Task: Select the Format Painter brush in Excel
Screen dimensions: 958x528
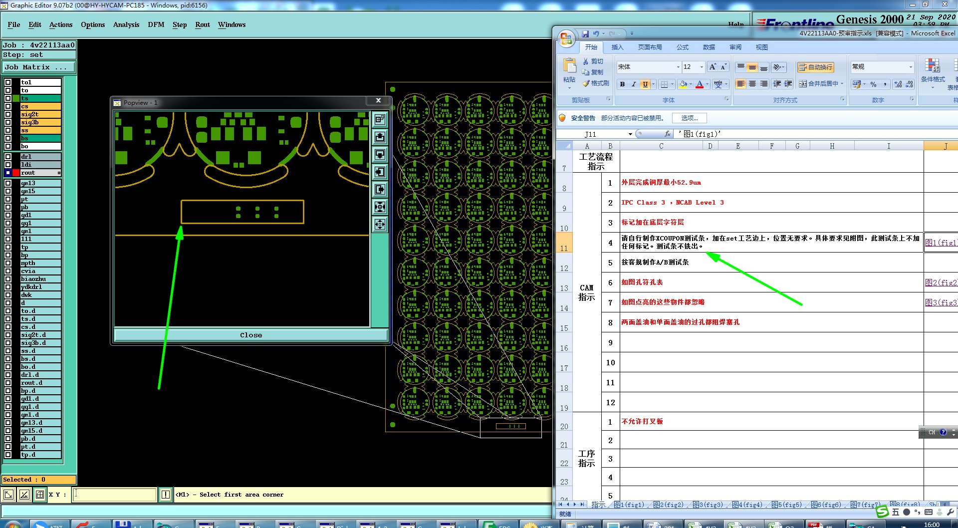Action: pyautogui.click(x=596, y=83)
